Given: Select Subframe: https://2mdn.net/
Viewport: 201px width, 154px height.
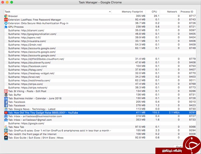Looking at the screenshot, I should (x=100, y=45).
